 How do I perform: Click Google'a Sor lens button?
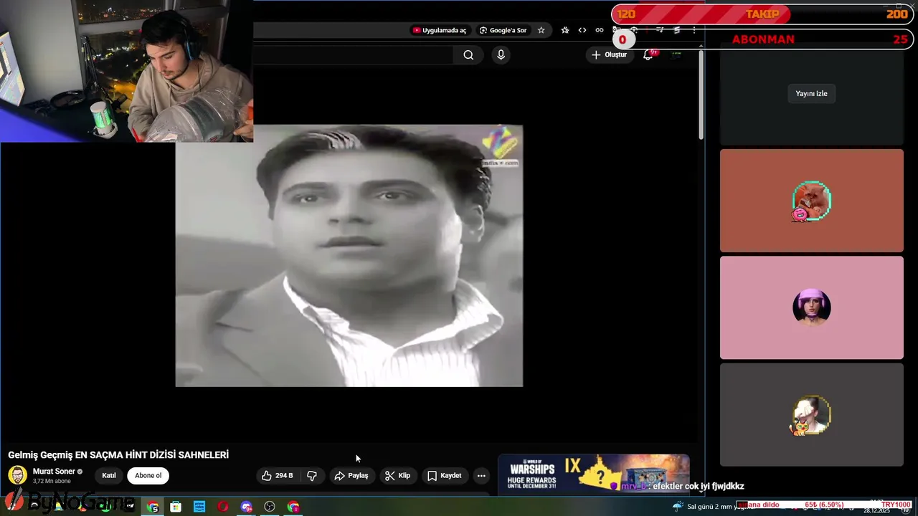503,30
